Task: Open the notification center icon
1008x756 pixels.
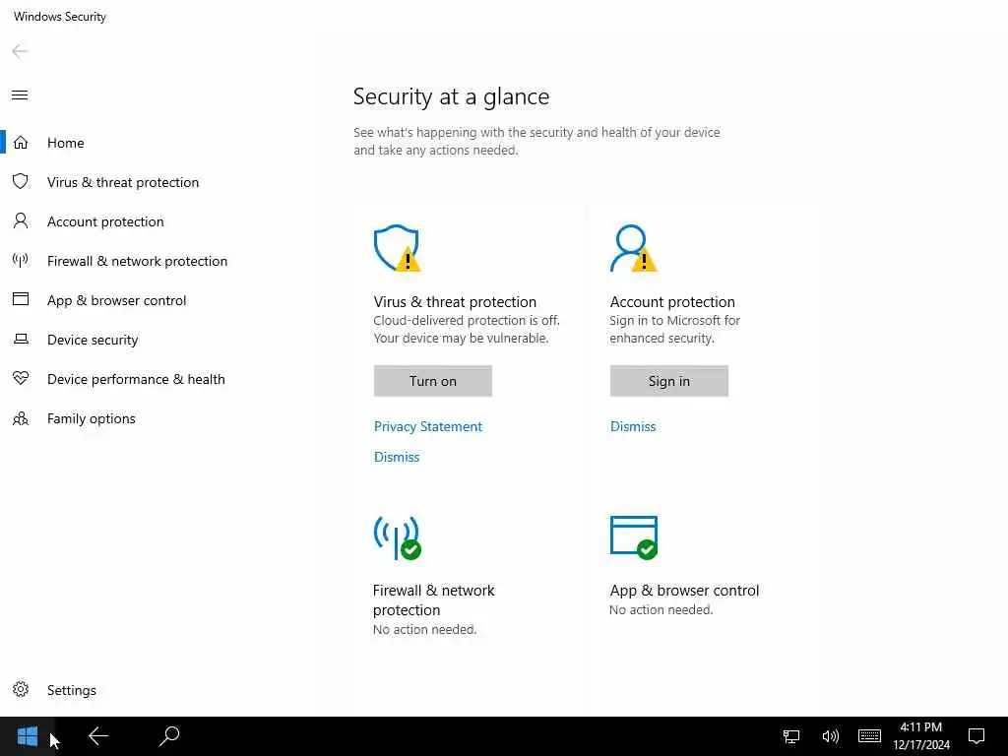Action: (x=976, y=736)
